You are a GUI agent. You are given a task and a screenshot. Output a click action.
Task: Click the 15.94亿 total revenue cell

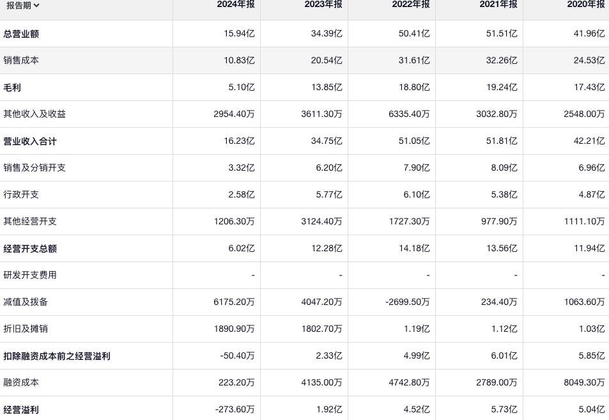[240, 33]
